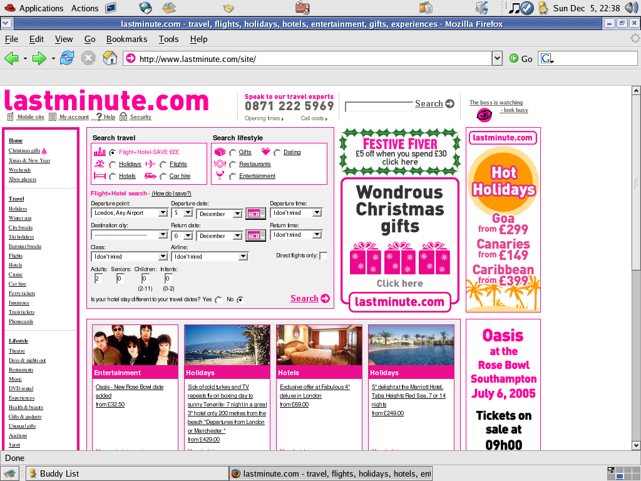The width and height of the screenshot is (641, 481).
Task: Open the Departure date month dropdown
Action: (x=219, y=214)
